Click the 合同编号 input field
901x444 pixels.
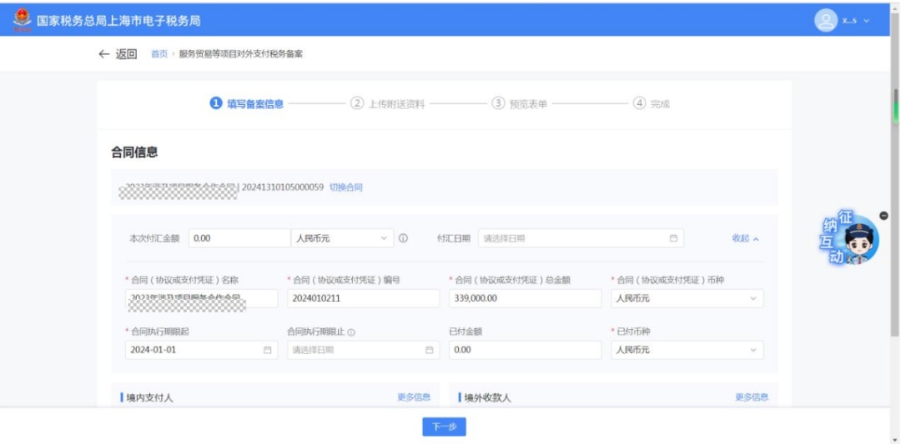tap(363, 298)
